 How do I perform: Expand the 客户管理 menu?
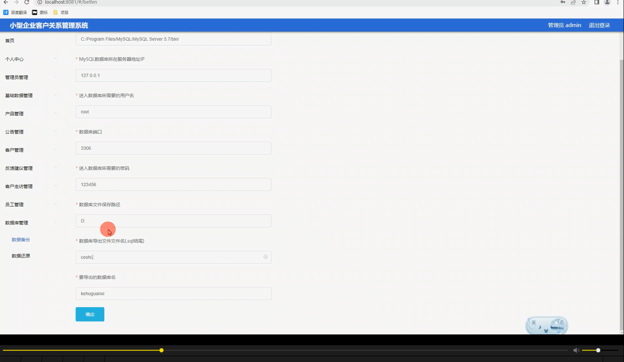pyautogui.click(x=31, y=150)
